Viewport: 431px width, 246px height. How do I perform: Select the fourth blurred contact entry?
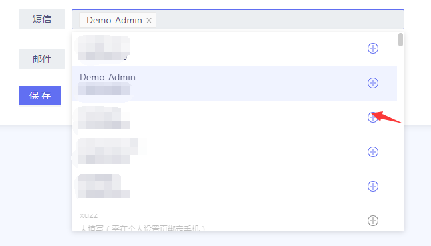click(234, 152)
